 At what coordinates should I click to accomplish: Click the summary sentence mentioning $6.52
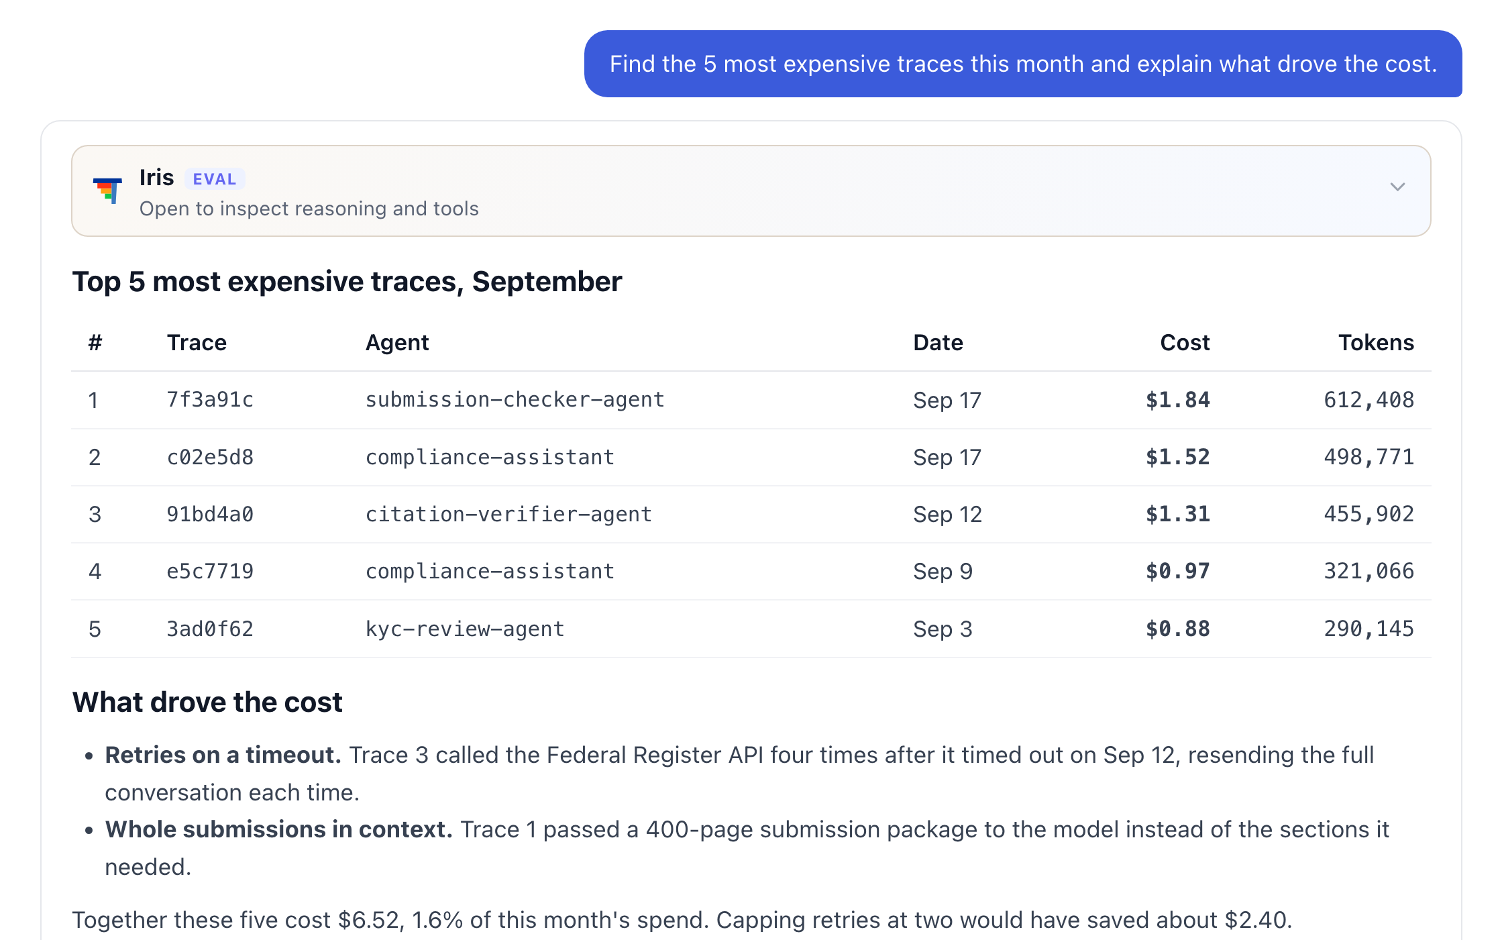click(x=682, y=920)
